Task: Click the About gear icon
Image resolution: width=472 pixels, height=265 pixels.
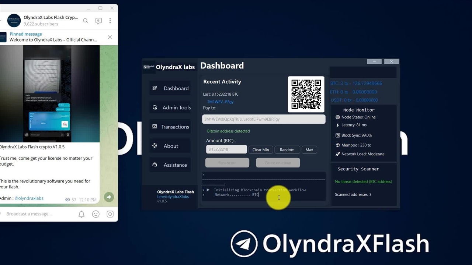Action: click(155, 146)
